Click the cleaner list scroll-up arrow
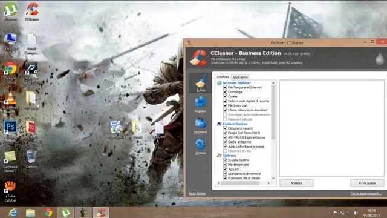 273,84
